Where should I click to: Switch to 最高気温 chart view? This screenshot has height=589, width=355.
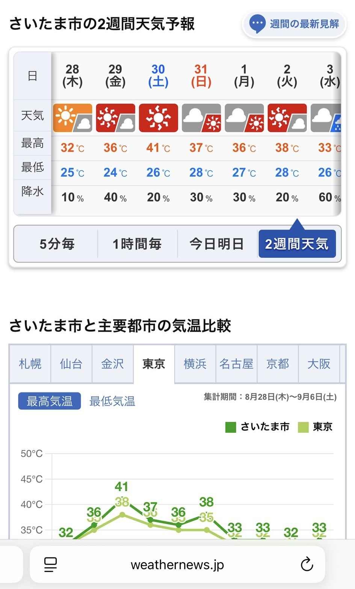pyautogui.click(x=49, y=401)
